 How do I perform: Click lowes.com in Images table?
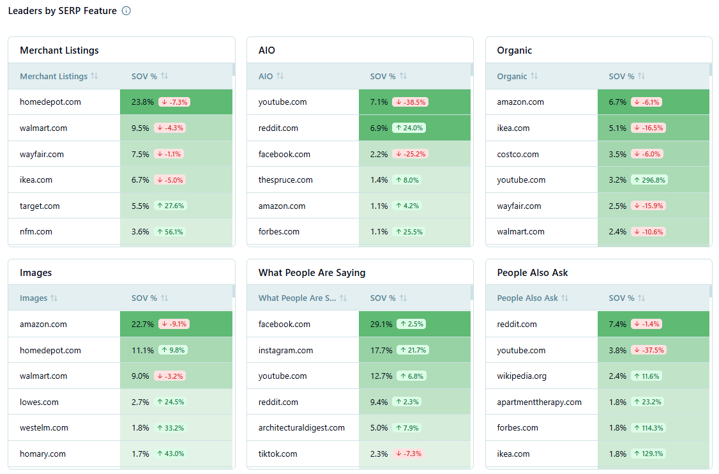click(39, 402)
